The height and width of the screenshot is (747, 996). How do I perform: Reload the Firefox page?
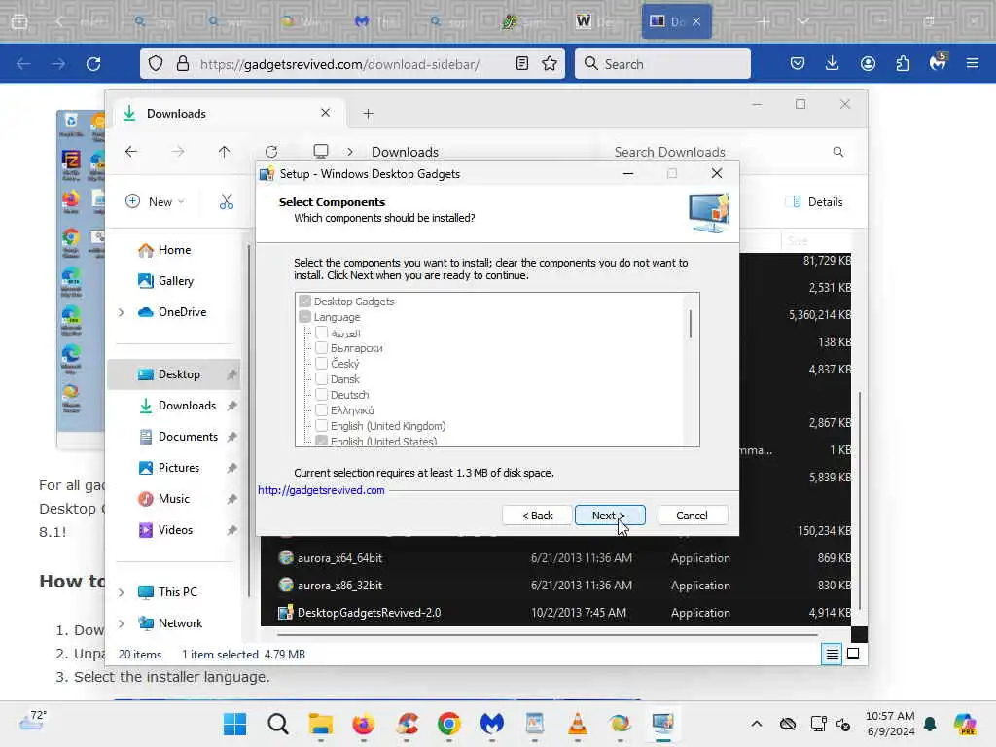click(x=93, y=63)
